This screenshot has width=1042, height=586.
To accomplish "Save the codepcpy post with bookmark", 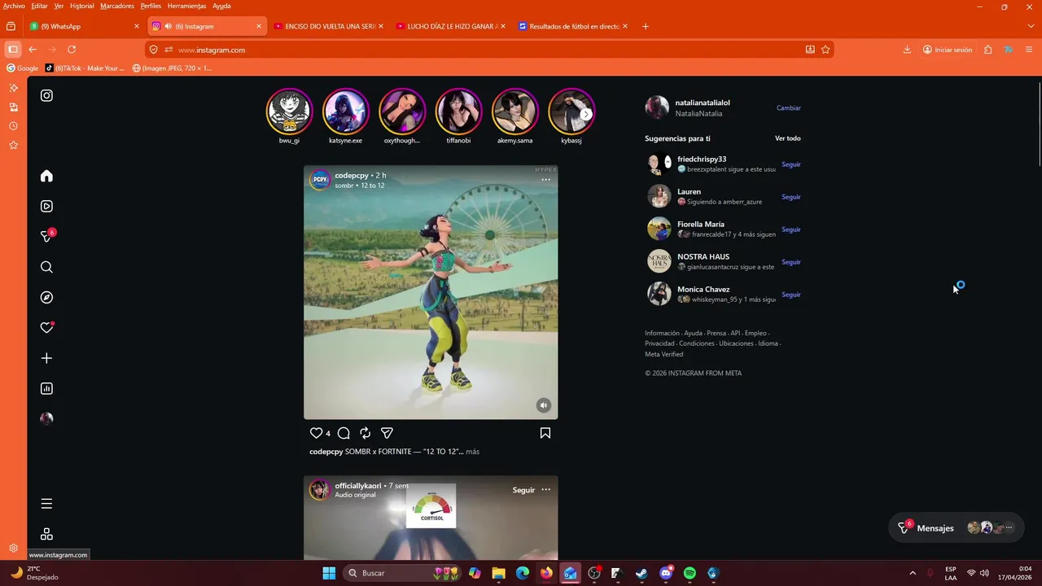I will point(545,433).
